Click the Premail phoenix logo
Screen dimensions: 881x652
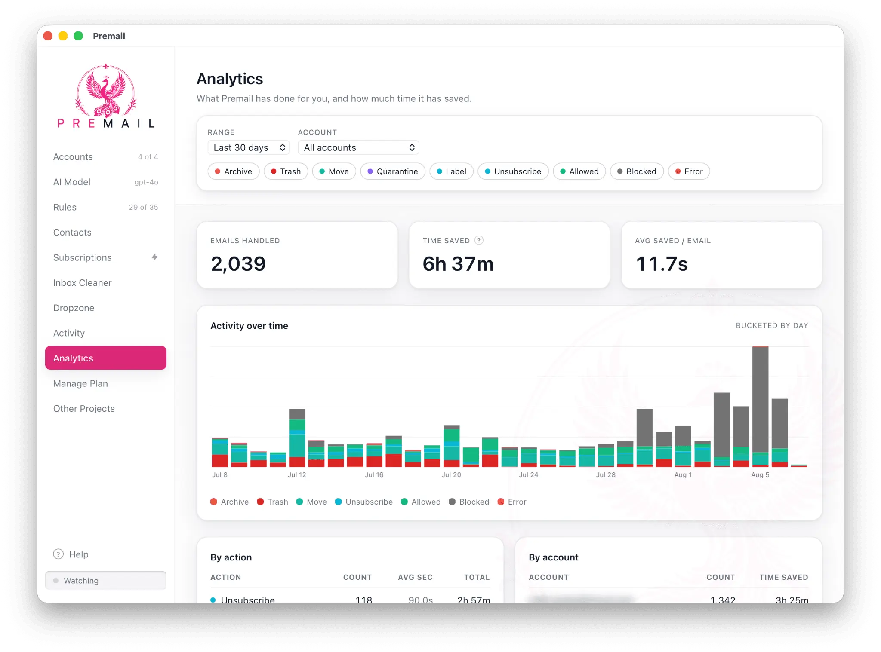coord(106,96)
